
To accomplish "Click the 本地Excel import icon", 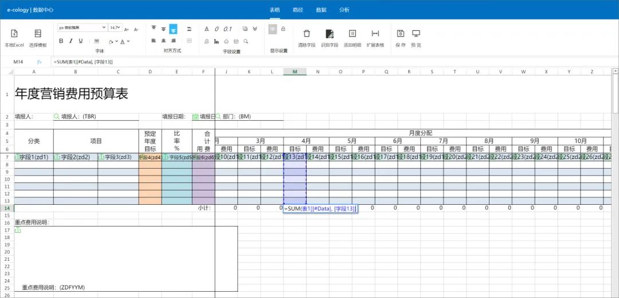I will pyautogui.click(x=14, y=34).
